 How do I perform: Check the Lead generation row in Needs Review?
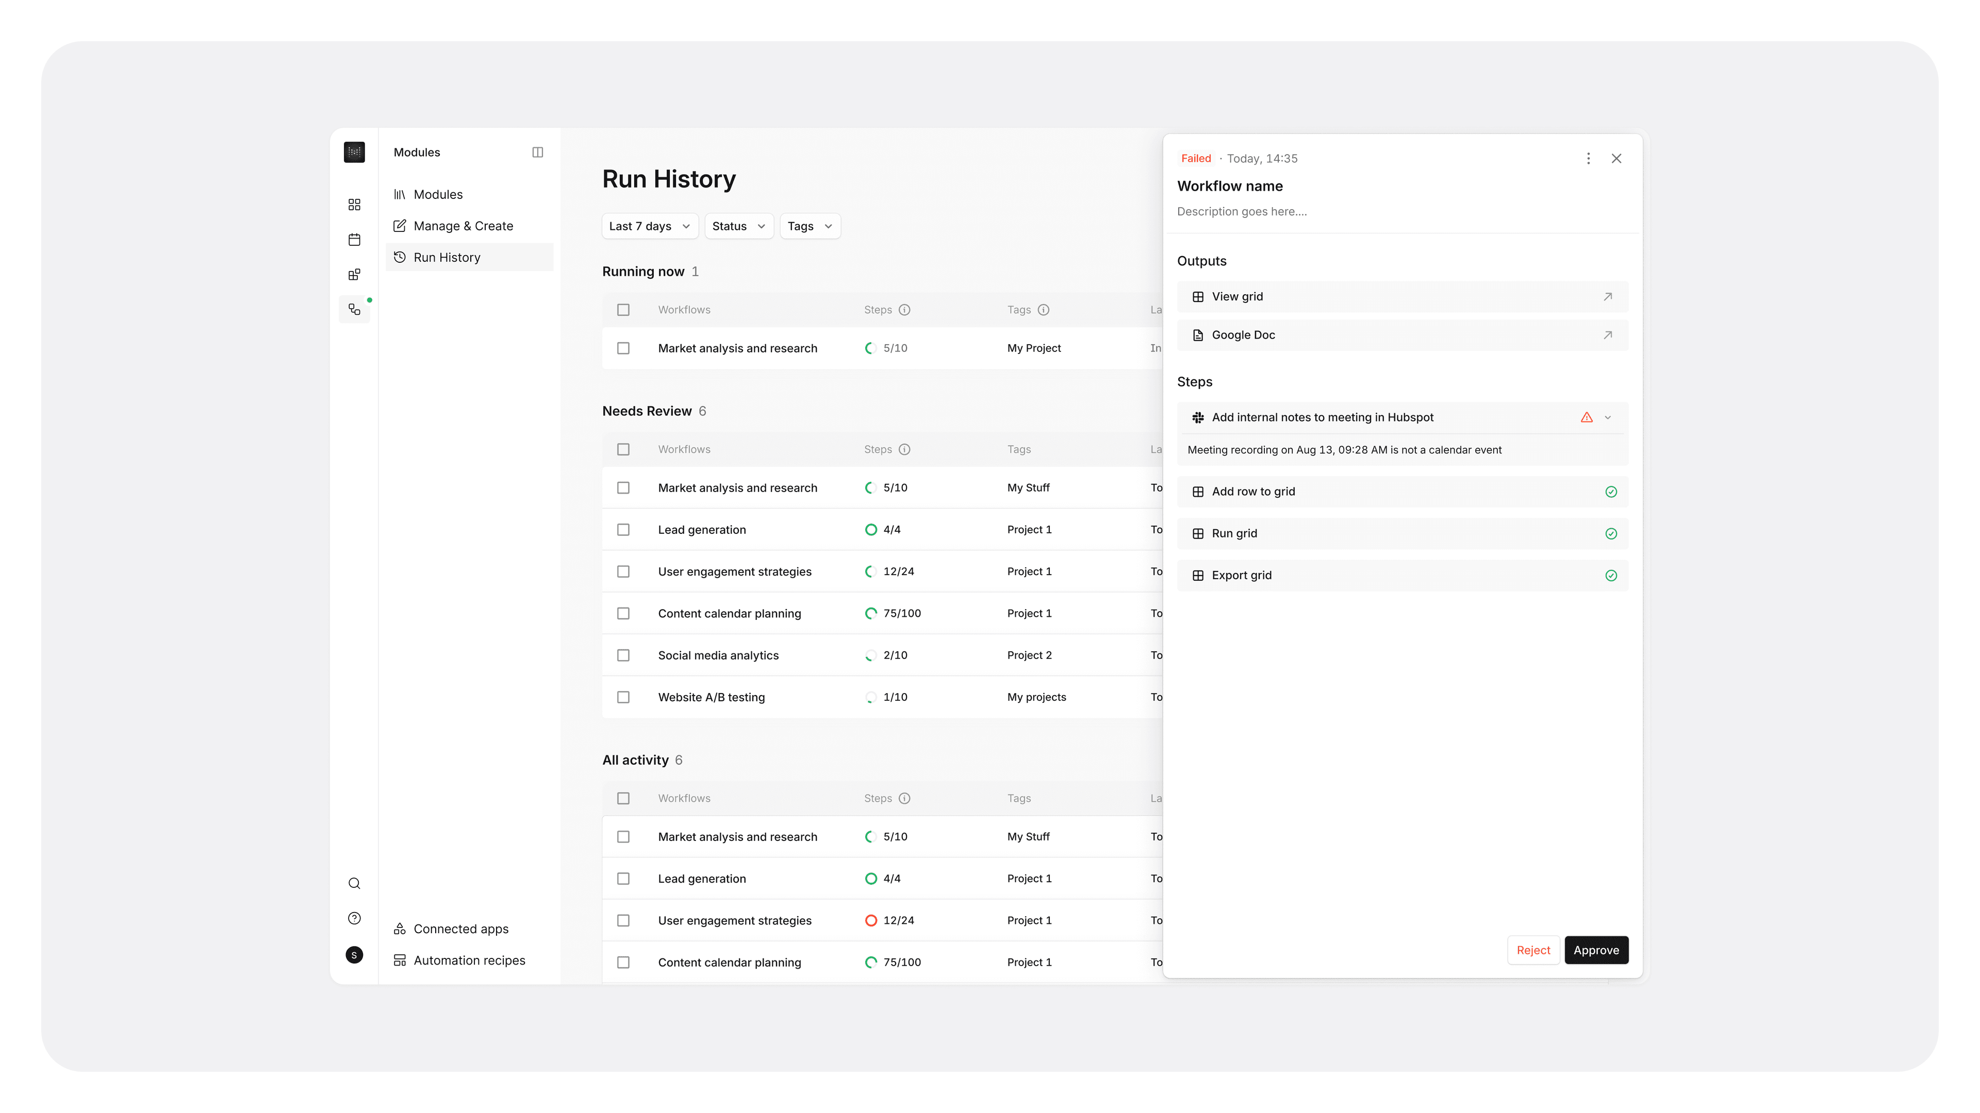point(623,529)
